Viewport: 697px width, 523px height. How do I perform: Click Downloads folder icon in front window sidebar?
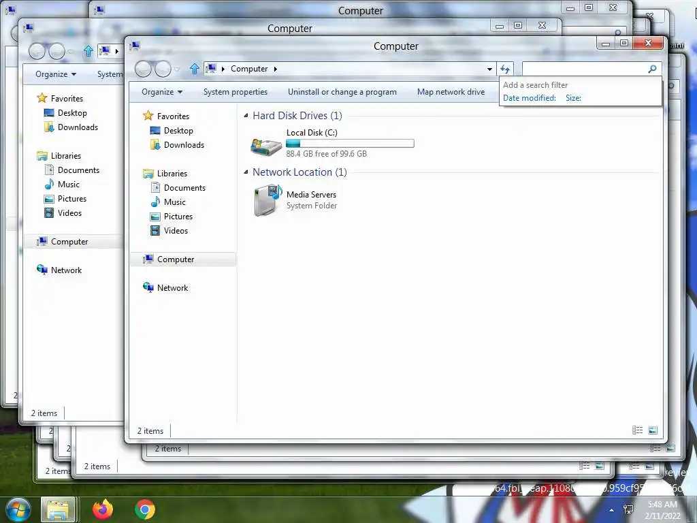155,144
